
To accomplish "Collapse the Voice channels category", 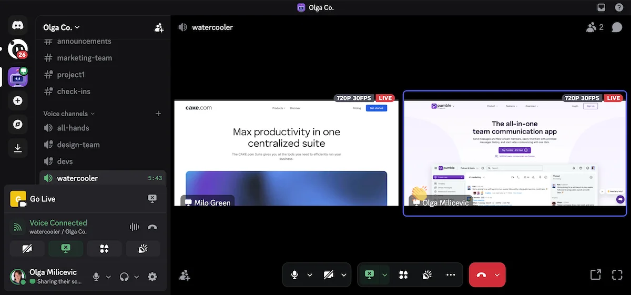I will [69, 114].
